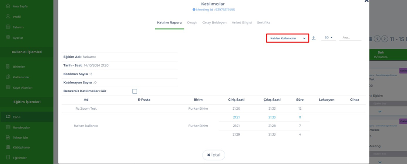407x164 pixels.
Task: Click the blue duration value 11
Action: pos(300,117)
